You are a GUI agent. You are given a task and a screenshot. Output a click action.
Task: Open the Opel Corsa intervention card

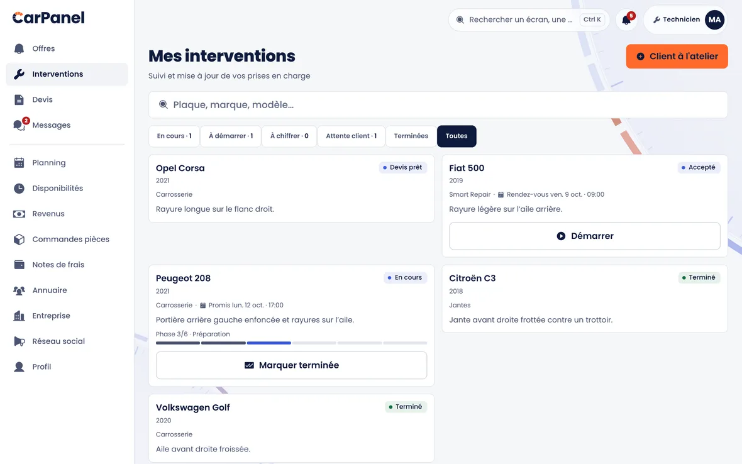click(x=292, y=188)
